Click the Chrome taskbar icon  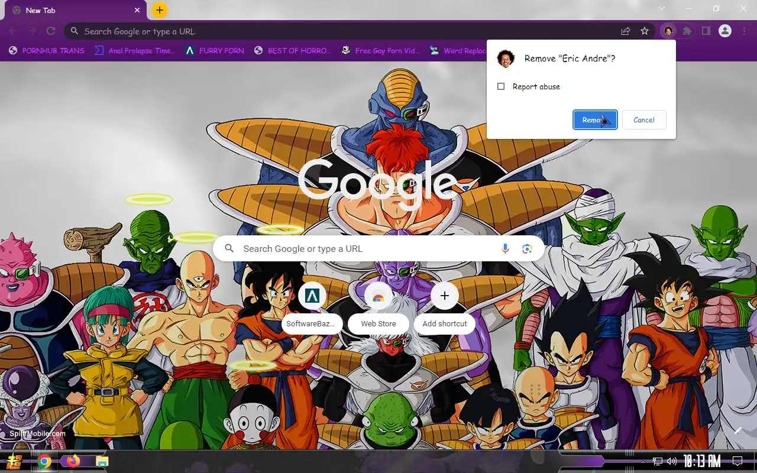coord(44,461)
